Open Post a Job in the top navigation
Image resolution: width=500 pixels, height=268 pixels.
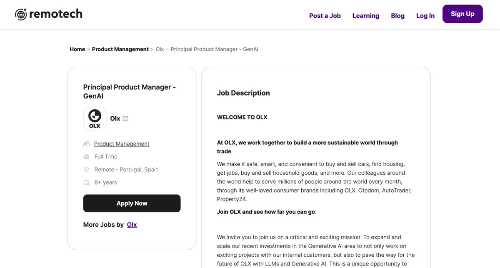325,15
